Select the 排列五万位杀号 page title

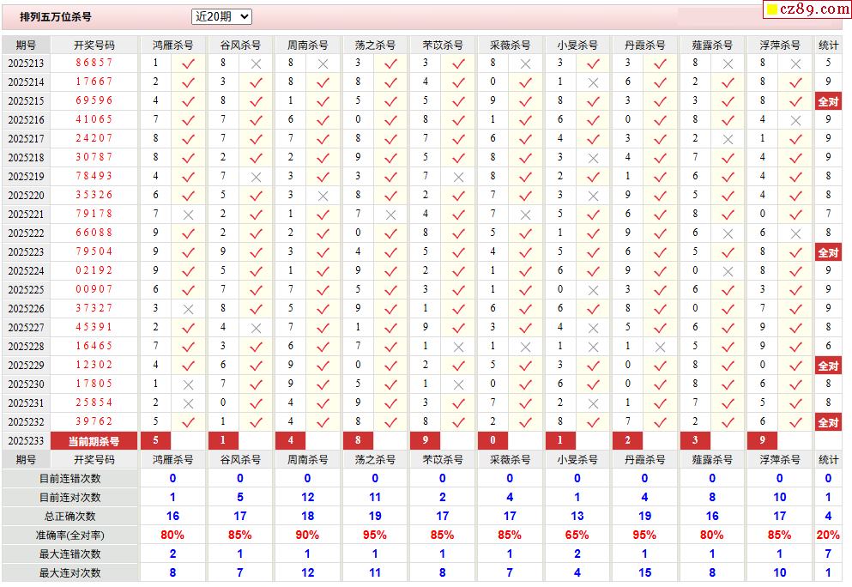[x=56, y=17]
